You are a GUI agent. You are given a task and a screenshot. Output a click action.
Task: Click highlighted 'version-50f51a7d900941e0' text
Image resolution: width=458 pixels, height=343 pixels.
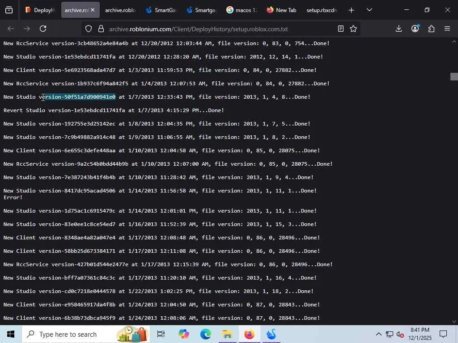(x=77, y=97)
